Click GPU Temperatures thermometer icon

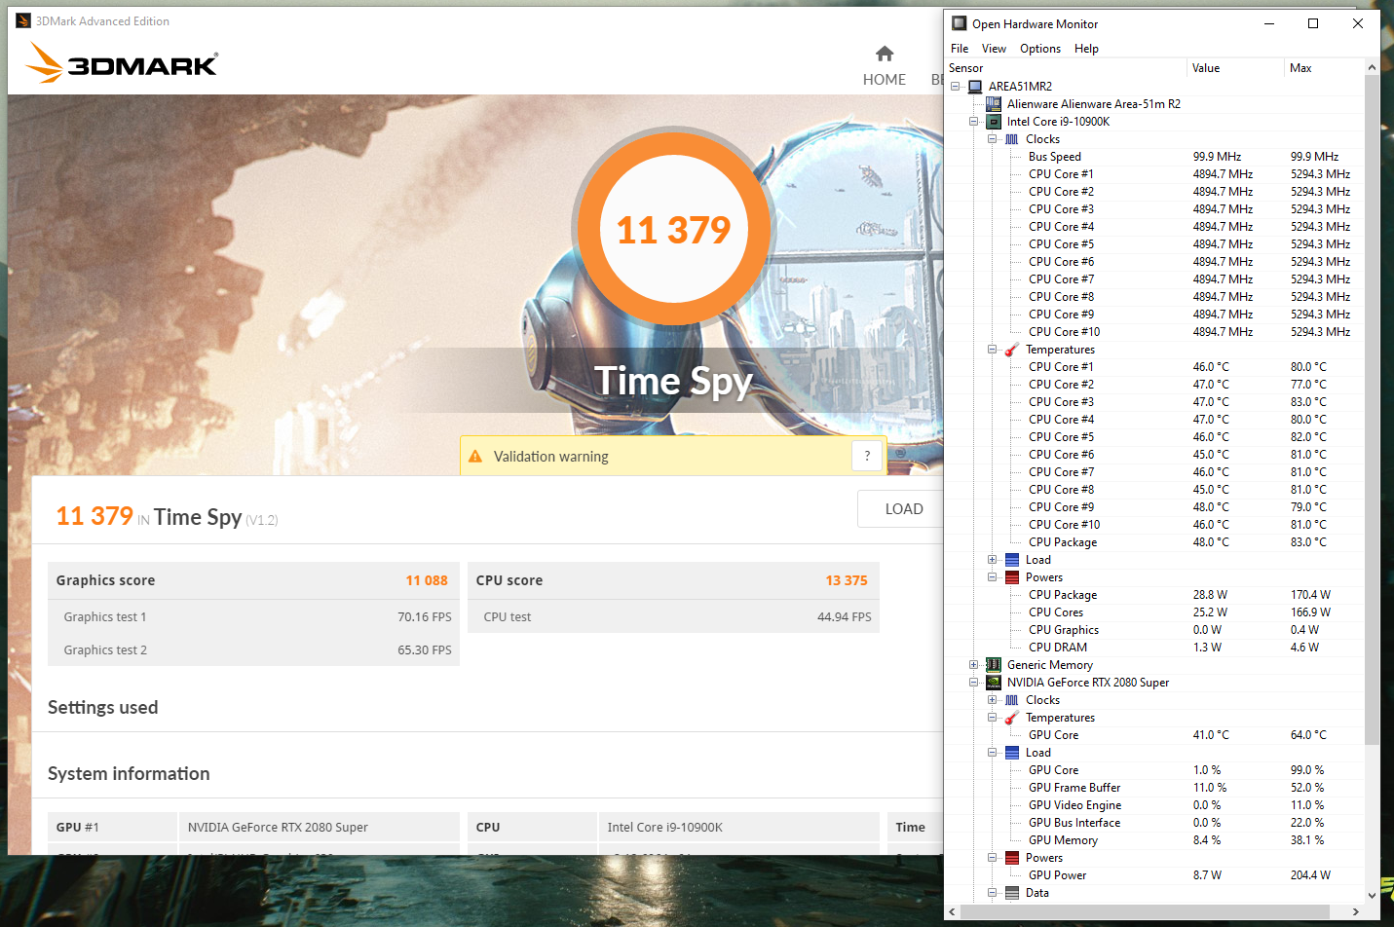click(x=1012, y=718)
